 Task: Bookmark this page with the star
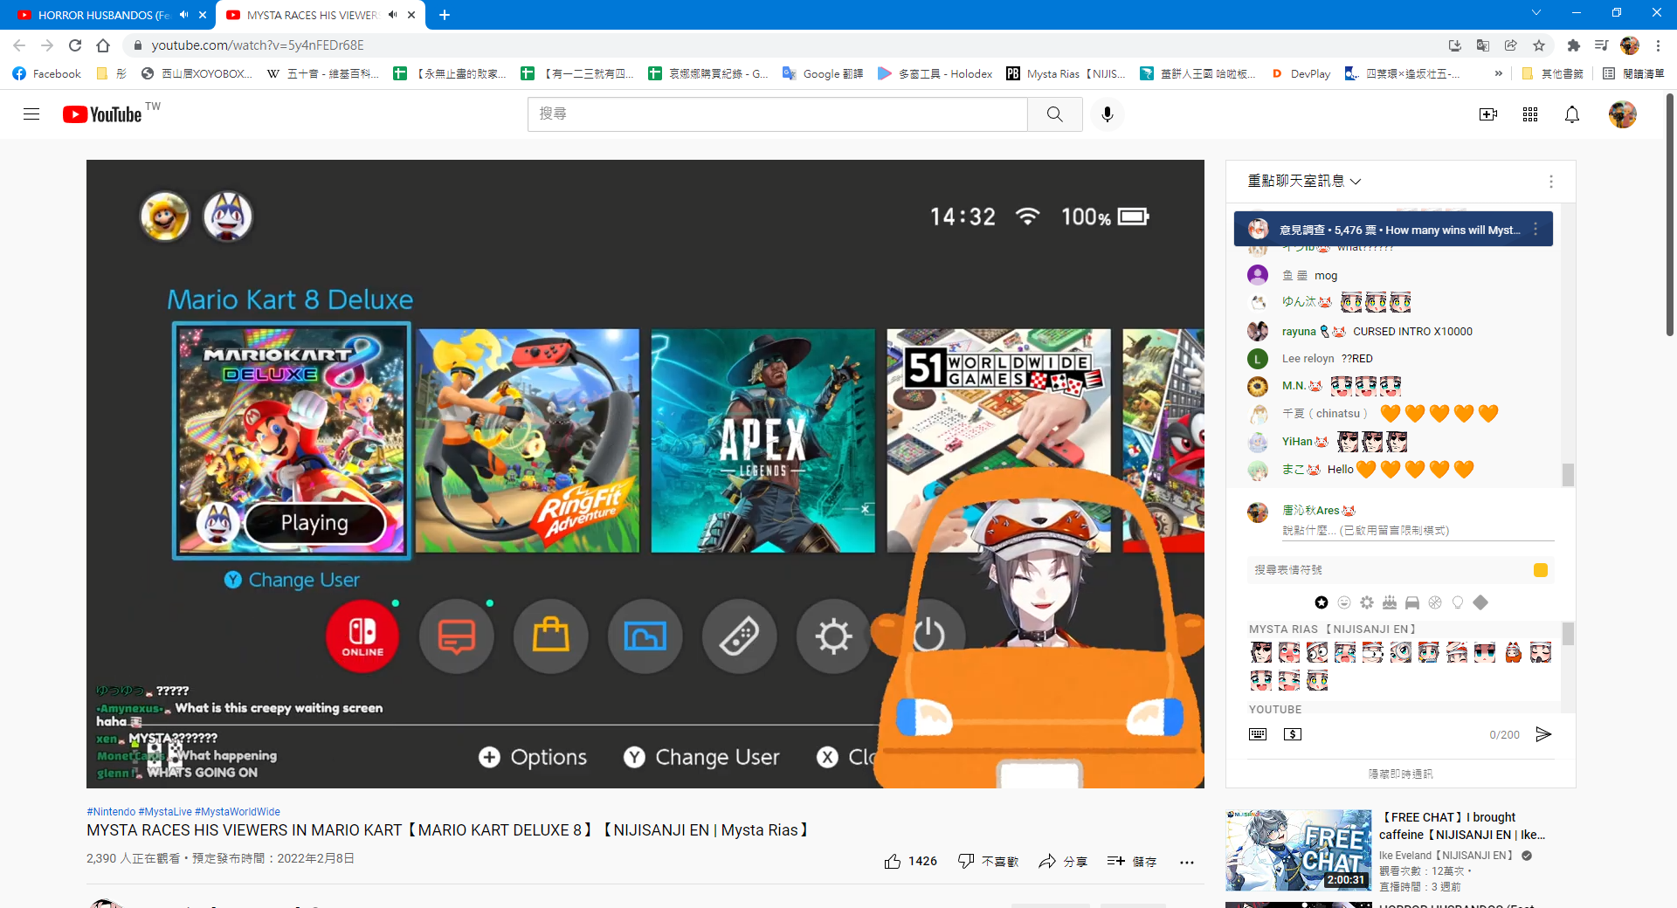tap(1539, 45)
